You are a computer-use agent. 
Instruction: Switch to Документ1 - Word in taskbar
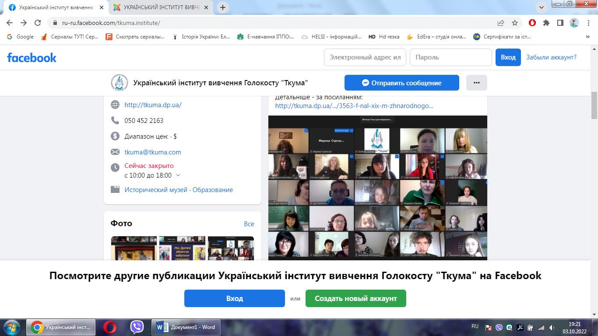click(x=186, y=327)
